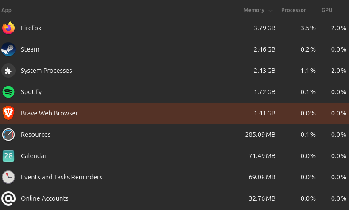Screen dimensions: 349x210
Task: Select the Firefox row by name
Action: (x=31, y=28)
